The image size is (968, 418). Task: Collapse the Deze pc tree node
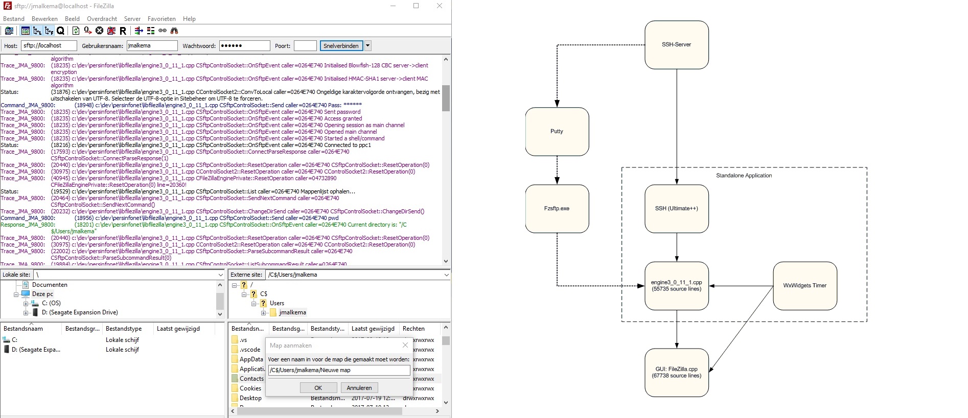(16, 294)
